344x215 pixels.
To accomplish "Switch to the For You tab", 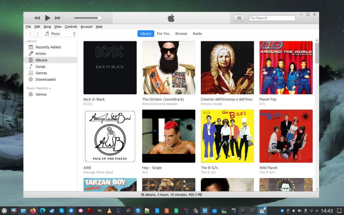I will pyautogui.click(x=163, y=34).
